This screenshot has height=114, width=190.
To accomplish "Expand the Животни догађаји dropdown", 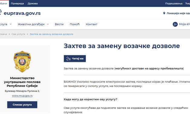I will click(x=48, y=24).
